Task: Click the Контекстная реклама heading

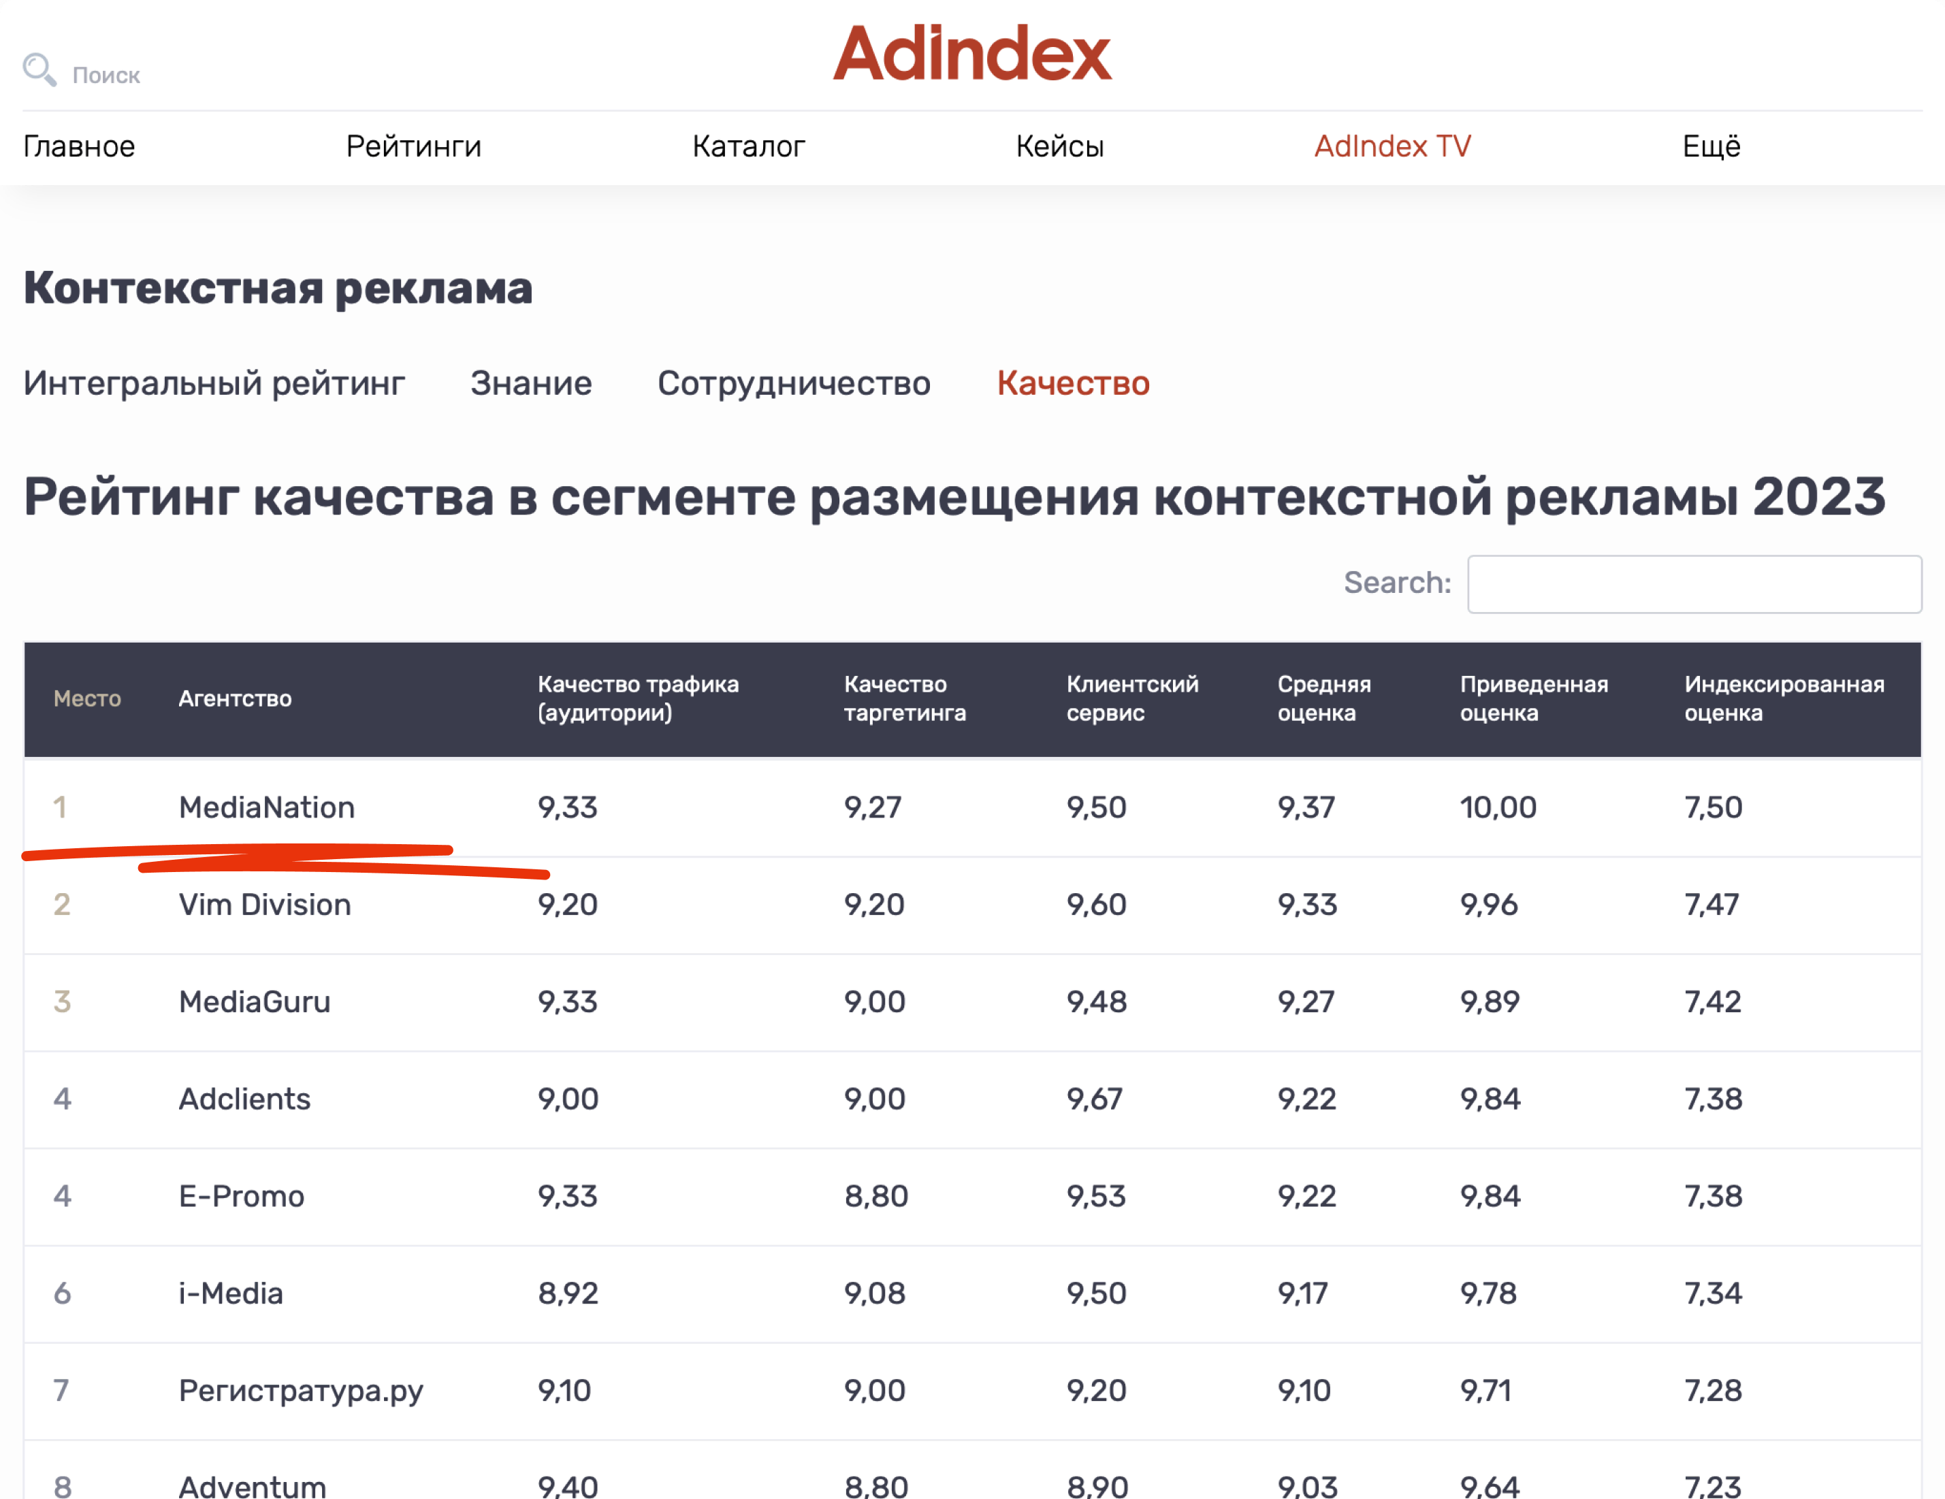Action: 278,288
